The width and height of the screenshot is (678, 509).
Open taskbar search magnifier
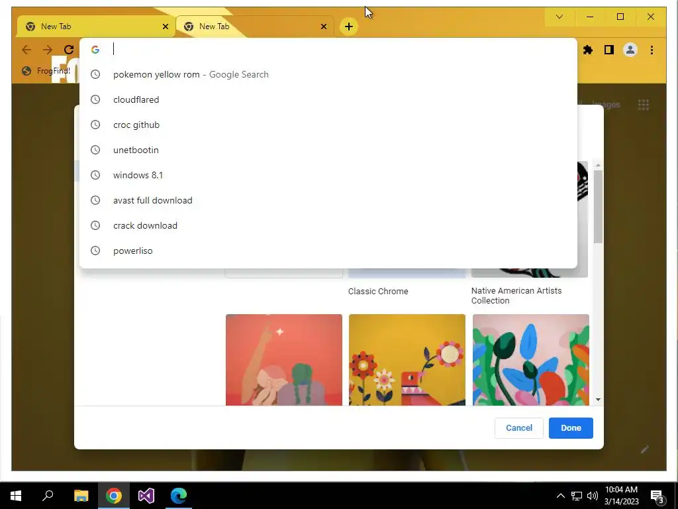click(48, 496)
